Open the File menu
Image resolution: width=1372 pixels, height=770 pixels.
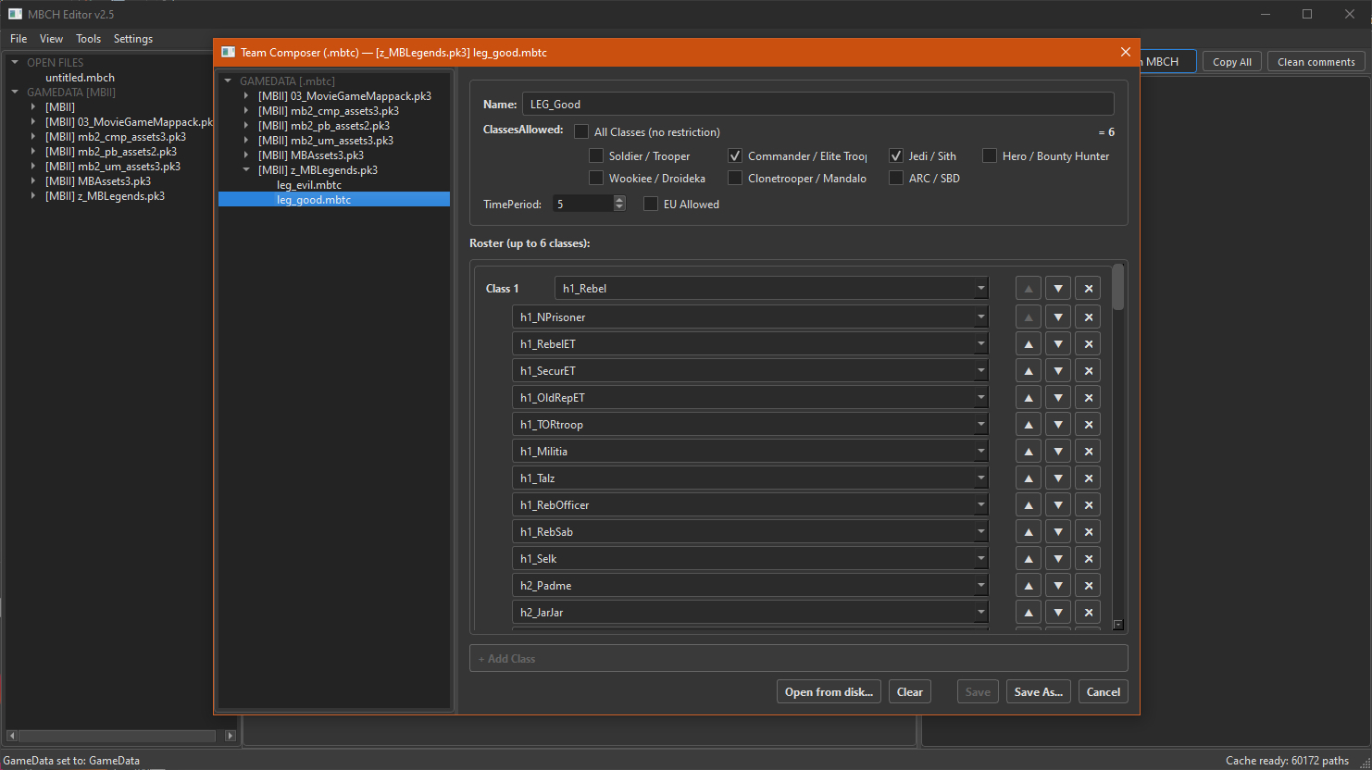19,39
